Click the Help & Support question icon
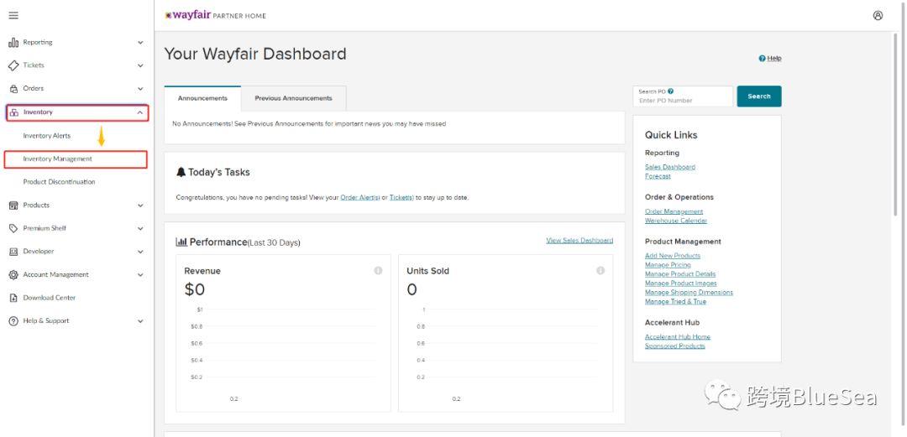This screenshot has width=907, height=437. 13,320
